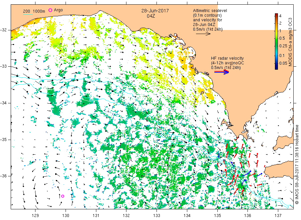Click the longitude label 131
The image size is (301, 220).
(96, 216)
